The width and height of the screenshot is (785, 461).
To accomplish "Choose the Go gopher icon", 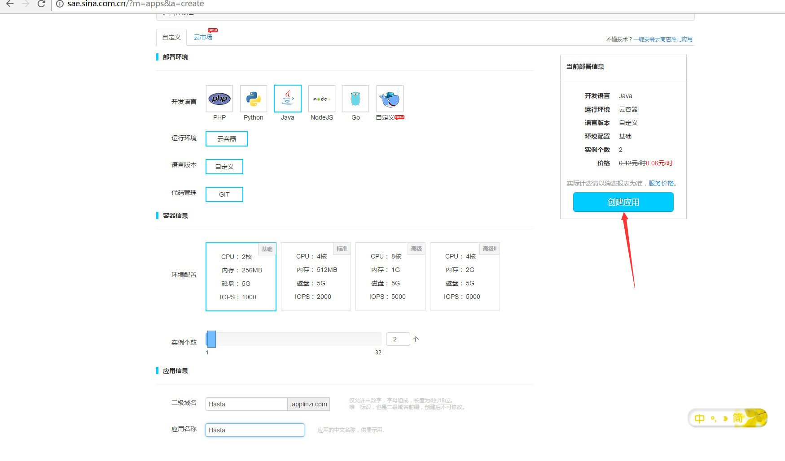I will point(355,99).
